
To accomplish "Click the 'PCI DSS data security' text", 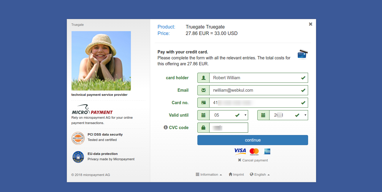I will pos(105,134).
